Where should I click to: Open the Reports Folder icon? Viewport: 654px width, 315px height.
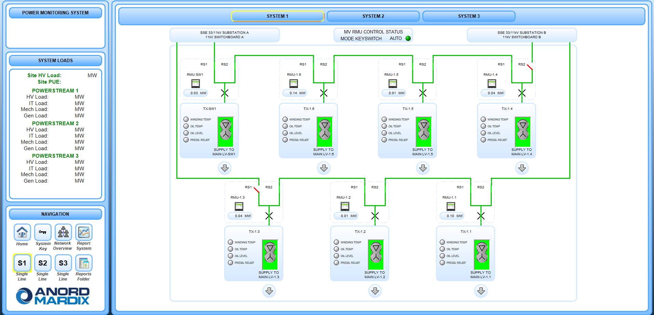click(84, 263)
